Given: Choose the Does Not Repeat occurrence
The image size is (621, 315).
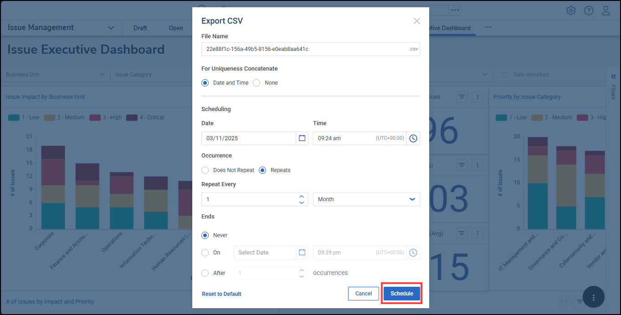Looking at the screenshot, I should (x=205, y=170).
